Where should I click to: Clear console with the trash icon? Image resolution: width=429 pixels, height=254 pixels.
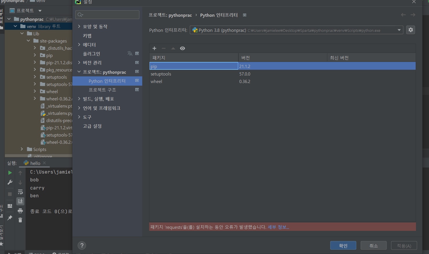20,220
